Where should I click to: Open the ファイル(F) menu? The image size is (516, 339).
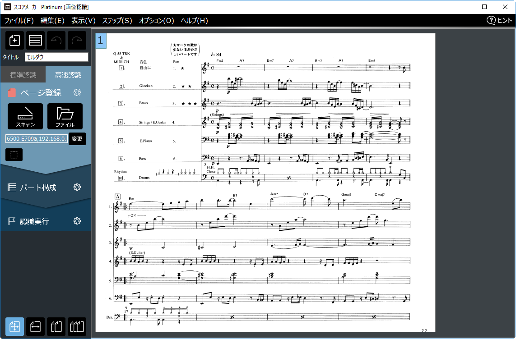tap(19, 21)
